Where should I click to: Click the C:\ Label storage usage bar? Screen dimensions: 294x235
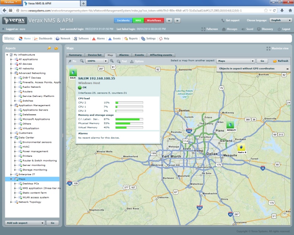[129, 119]
